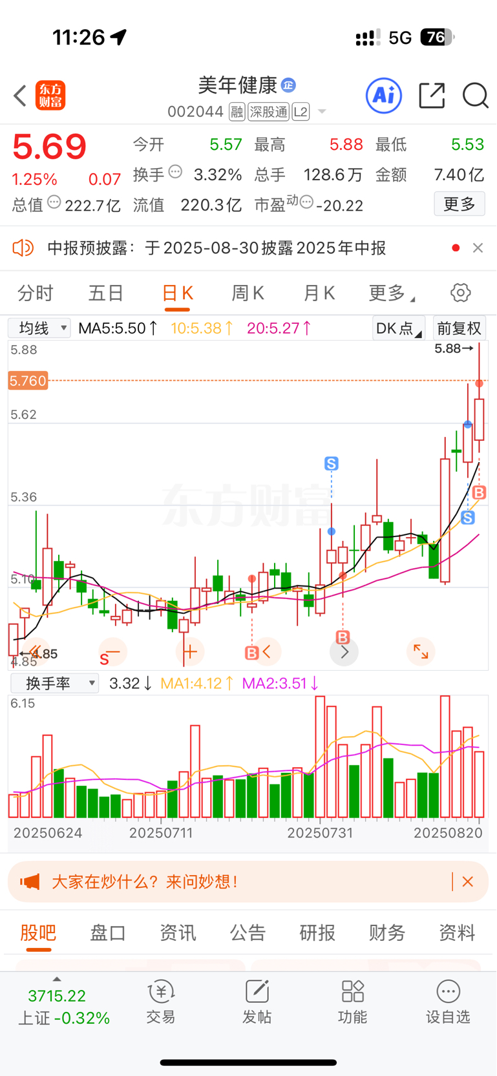Expand chart to fullscreen icon
Screen dimensions: 497x1076
(421, 652)
